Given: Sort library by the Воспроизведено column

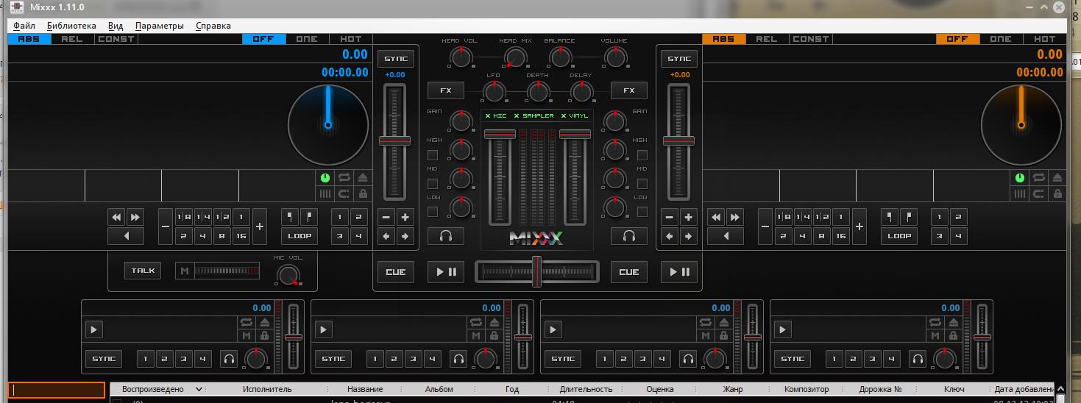Looking at the screenshot, I should pyautogui.click(x=157, y=389).
